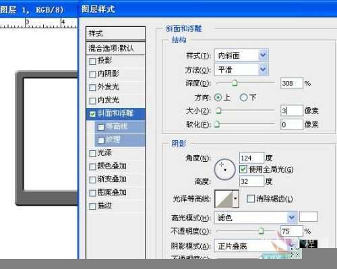Click the 深度 depth value field 308
The width and height of the screenshot is (337, 269).
(292, 84)
